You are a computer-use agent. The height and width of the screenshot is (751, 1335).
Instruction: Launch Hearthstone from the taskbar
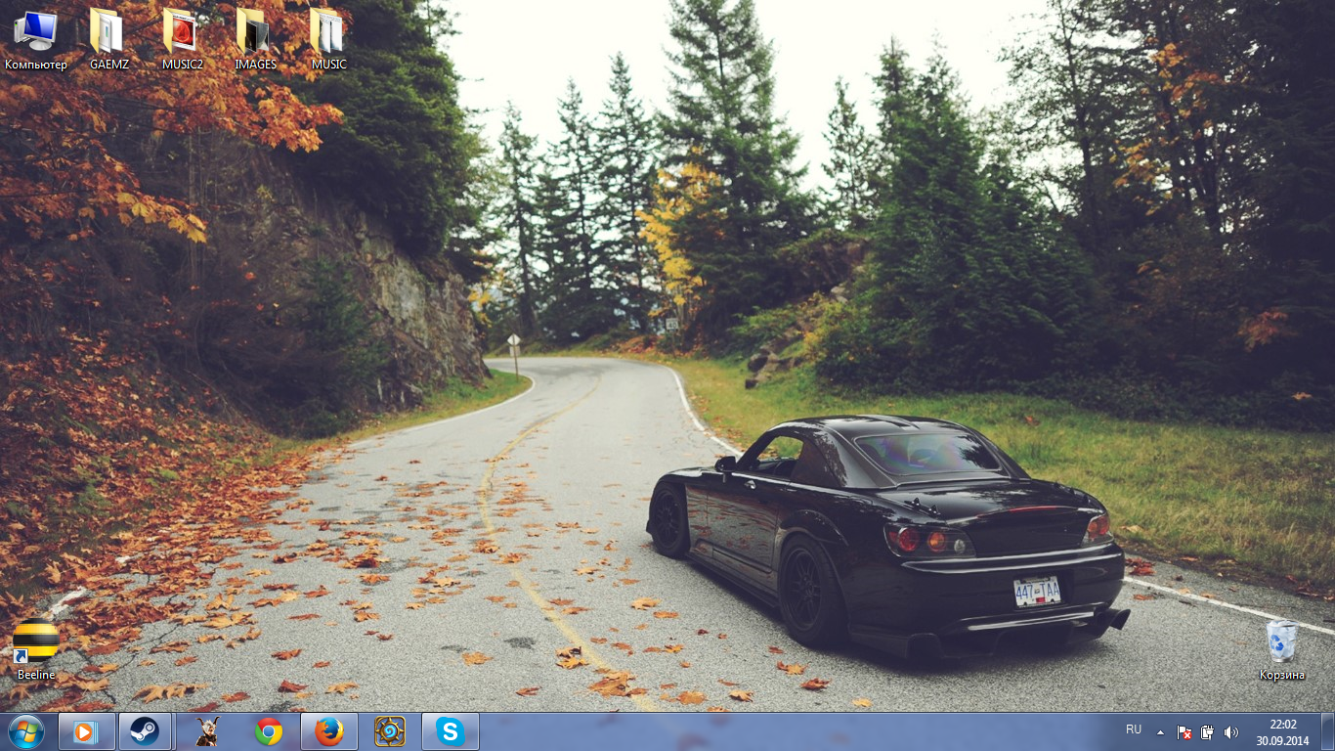(x=390, y=730)
